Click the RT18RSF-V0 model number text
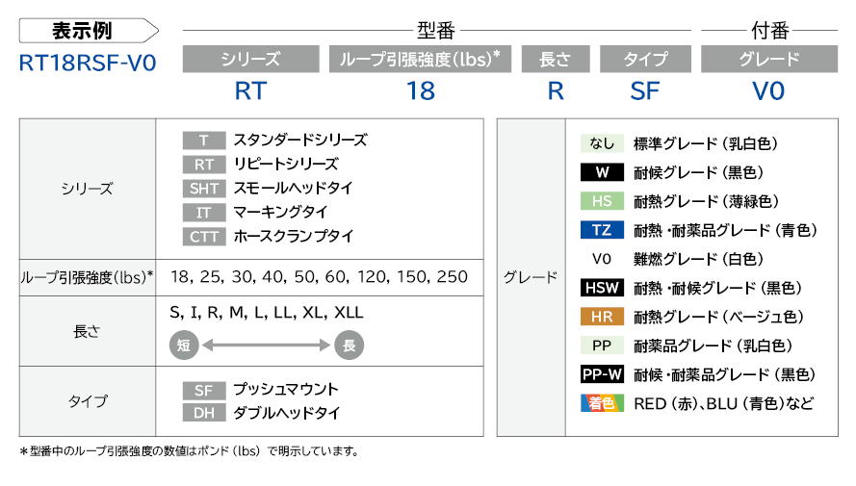This screenshot has width=856, height=486. (88, 64)
